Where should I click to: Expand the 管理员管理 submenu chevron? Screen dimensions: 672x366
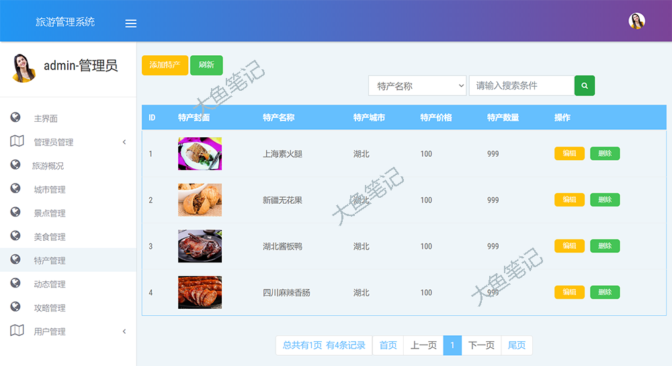tap(124, 142)
